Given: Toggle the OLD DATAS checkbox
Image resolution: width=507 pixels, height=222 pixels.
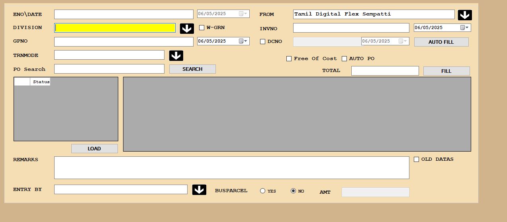Looking at the screenshot, I should pyautogui.click(x=416, y=160).
